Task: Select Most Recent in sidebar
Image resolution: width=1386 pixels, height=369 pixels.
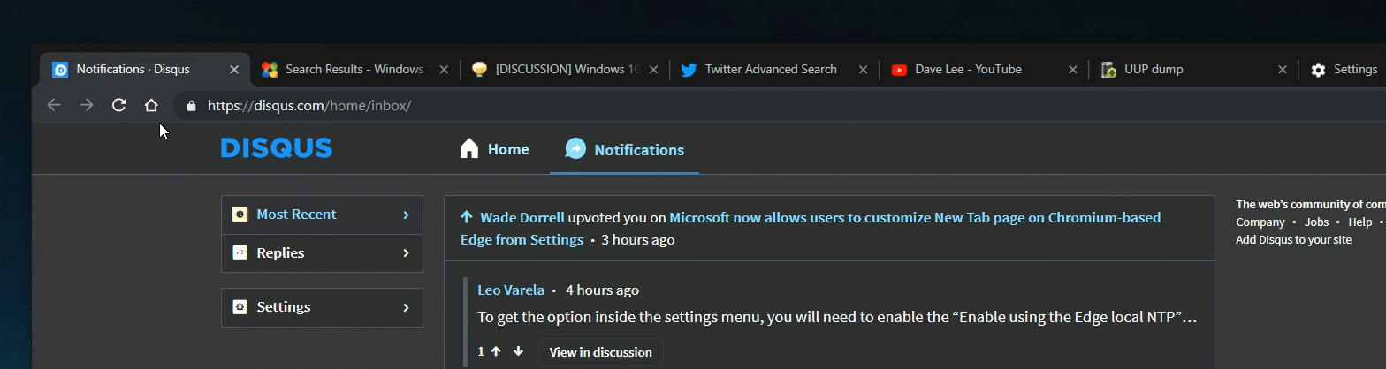Action: point(322,215)
